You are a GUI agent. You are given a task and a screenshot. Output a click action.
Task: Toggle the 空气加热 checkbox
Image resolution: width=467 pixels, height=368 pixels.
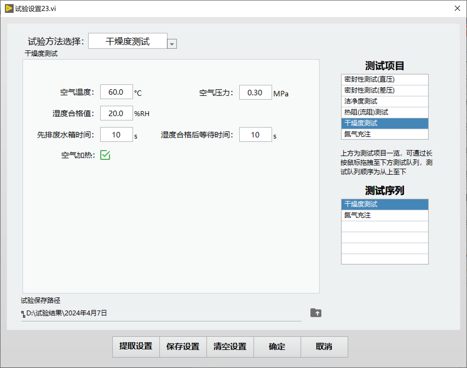(x=105, y=155)
